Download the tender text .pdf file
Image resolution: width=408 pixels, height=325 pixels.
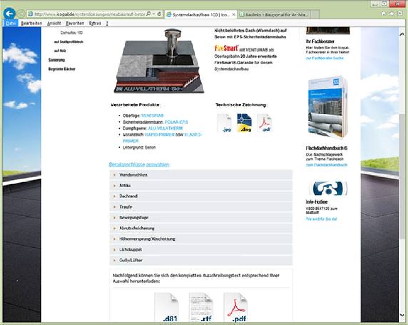pos(236,308)
